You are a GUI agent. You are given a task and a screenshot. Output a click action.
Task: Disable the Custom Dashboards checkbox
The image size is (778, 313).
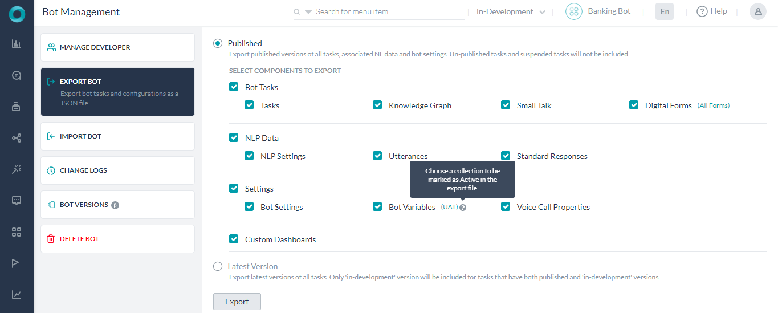tap(234, 239)
